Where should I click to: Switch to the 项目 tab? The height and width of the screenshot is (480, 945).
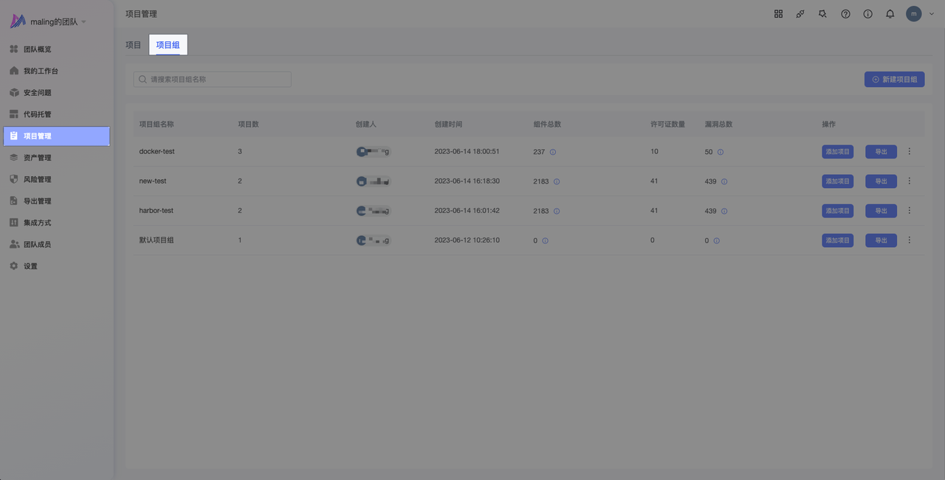133,45
